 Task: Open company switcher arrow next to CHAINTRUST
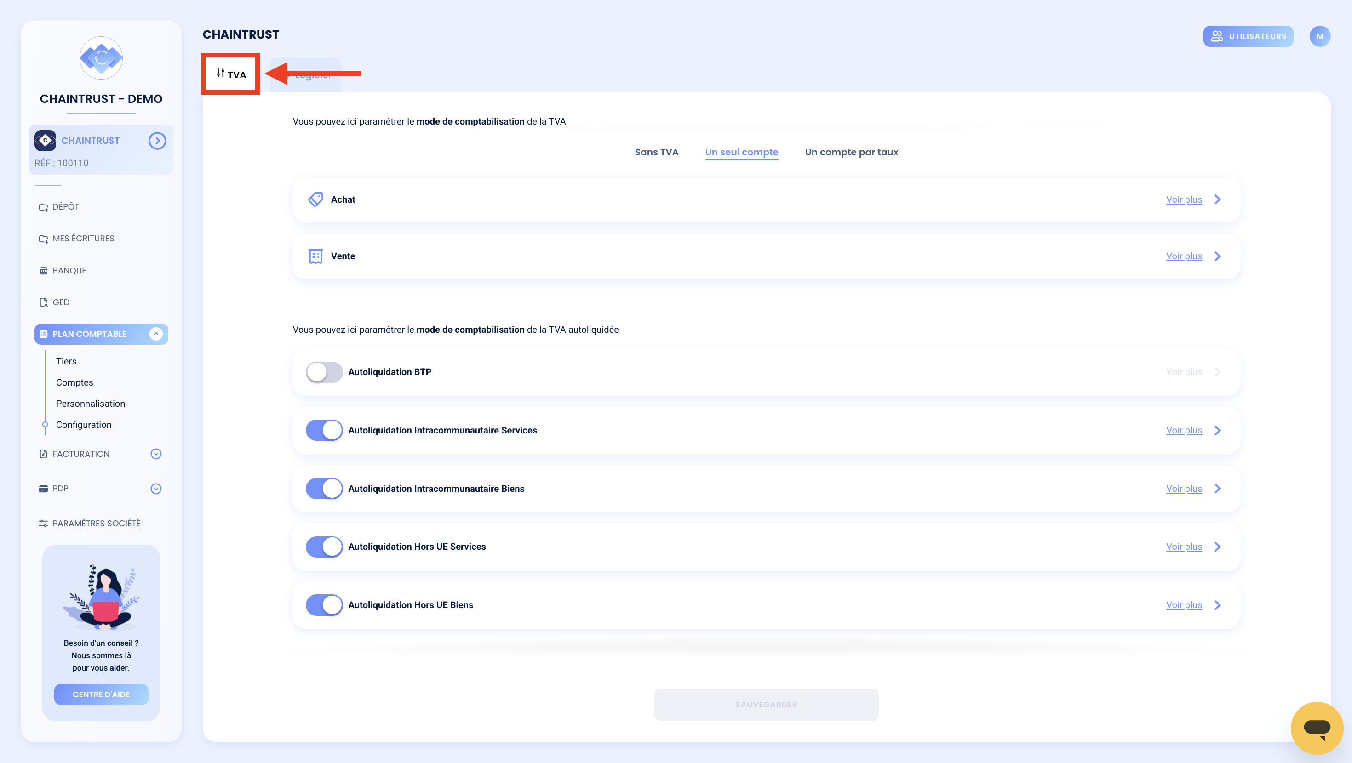tap(157, 141)
